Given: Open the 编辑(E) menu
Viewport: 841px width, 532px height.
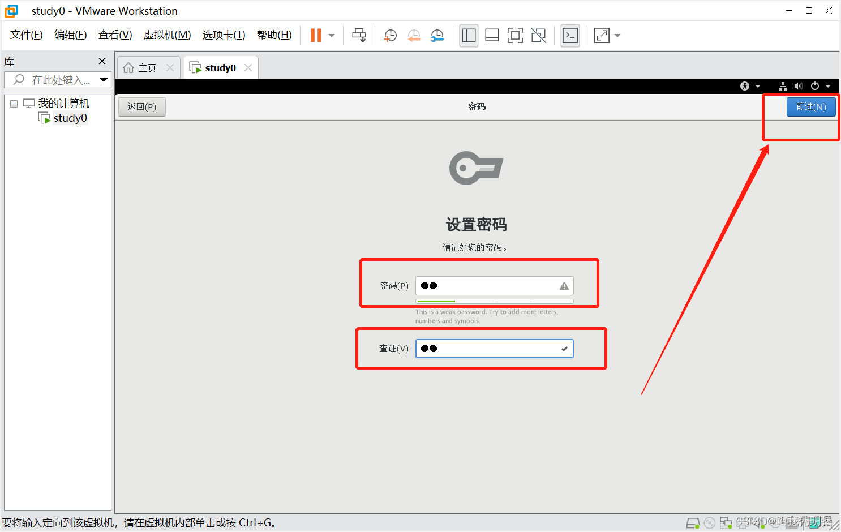Looking at the screenshot, I should click(x=71, y=35).
